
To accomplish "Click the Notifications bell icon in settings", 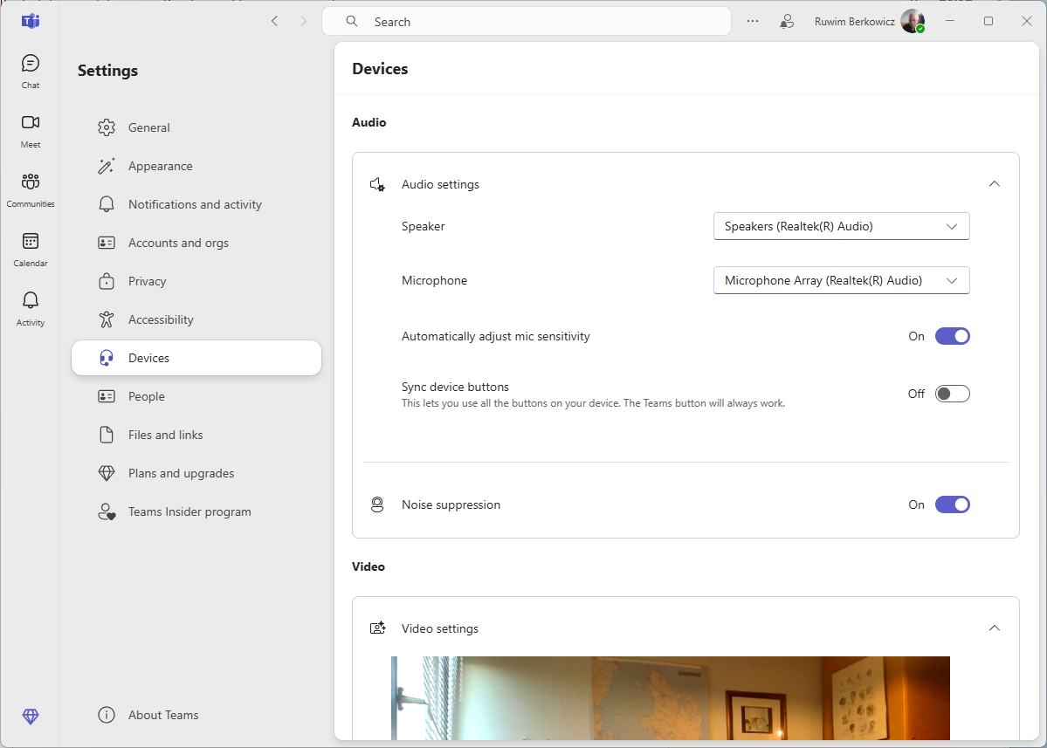I will [107, 204].
